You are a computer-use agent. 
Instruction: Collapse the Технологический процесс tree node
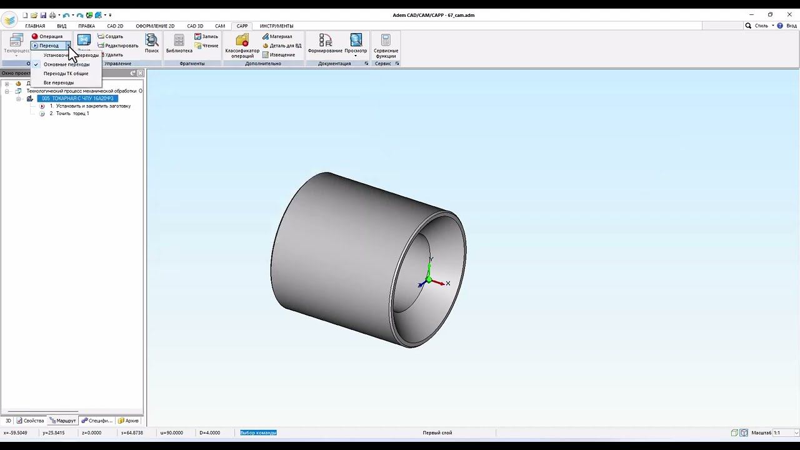(7, 91)
